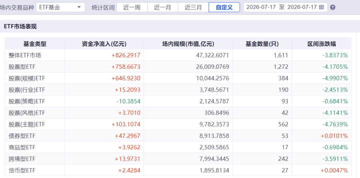Click the market size value 306.8496
Screen dimensions: 360x178
pos(216,113)
